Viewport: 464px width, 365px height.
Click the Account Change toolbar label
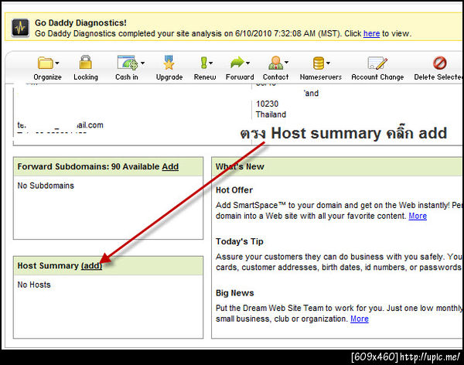pos(377,77)
